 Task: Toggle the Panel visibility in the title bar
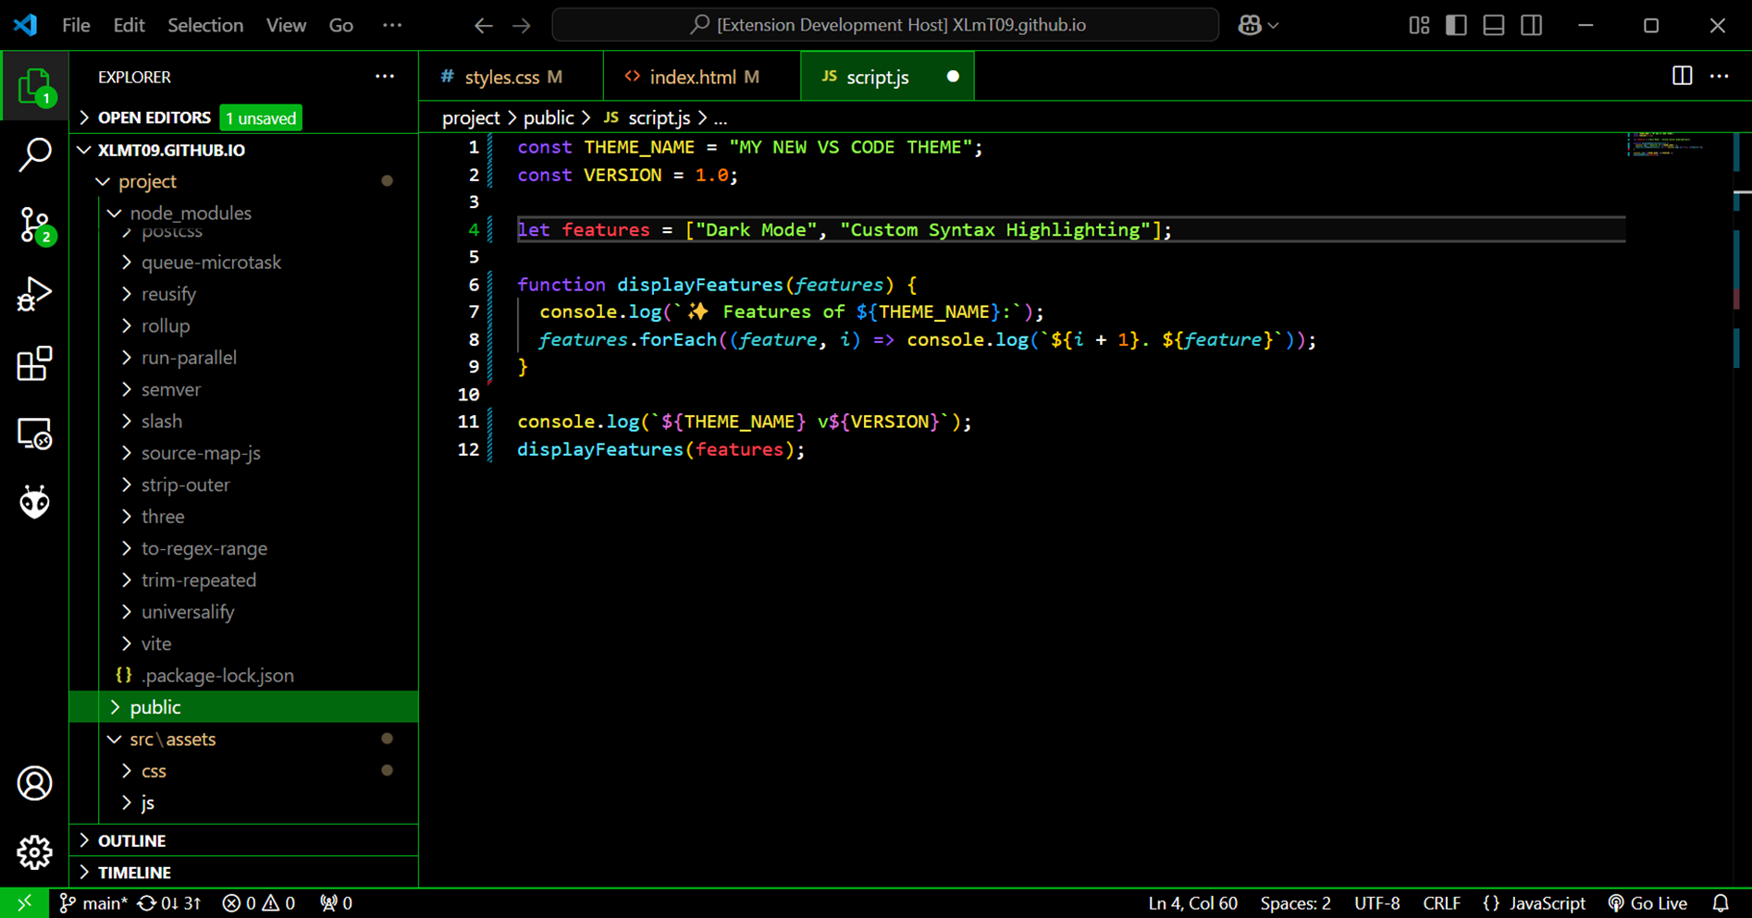[1493, 25]
